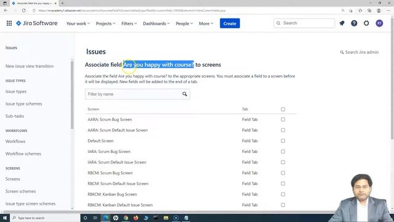The width and height of the screenshot is (394, 222).
Task: Open the Windows Start menu
Action: (5, 218)
